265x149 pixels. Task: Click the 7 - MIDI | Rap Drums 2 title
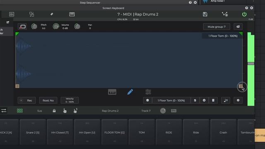click(138, 14)
